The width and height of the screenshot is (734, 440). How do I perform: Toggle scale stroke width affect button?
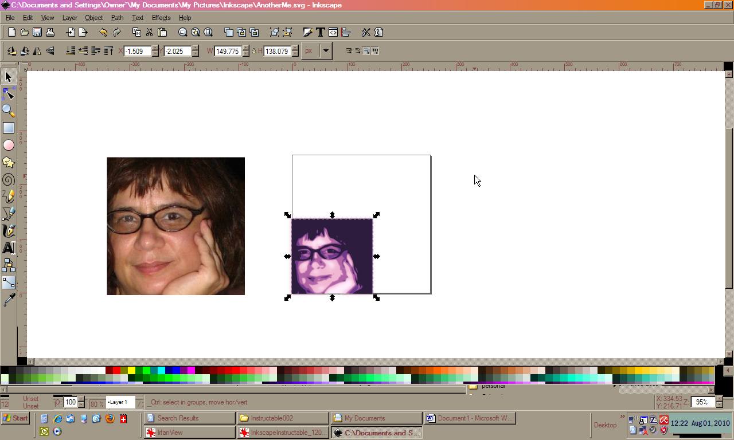click(x=349, y=51)
